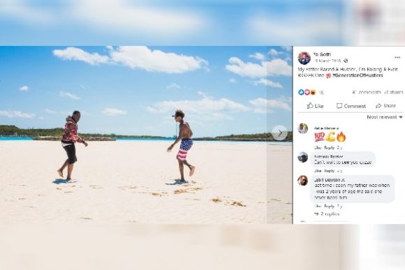Screen dimensions: 405x270
Task: Open the three-dot post options menu
Action: click(x=397, y=58)
